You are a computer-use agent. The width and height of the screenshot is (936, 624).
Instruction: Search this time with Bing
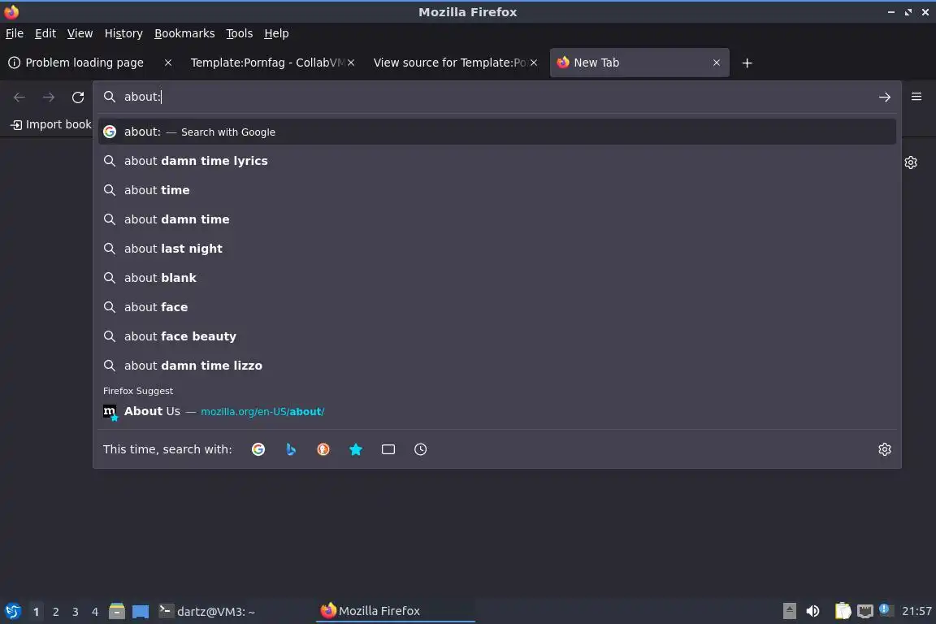291,449
